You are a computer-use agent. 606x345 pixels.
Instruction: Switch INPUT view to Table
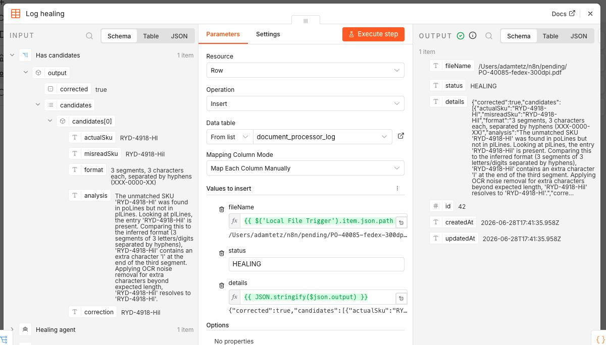(150, 36)
